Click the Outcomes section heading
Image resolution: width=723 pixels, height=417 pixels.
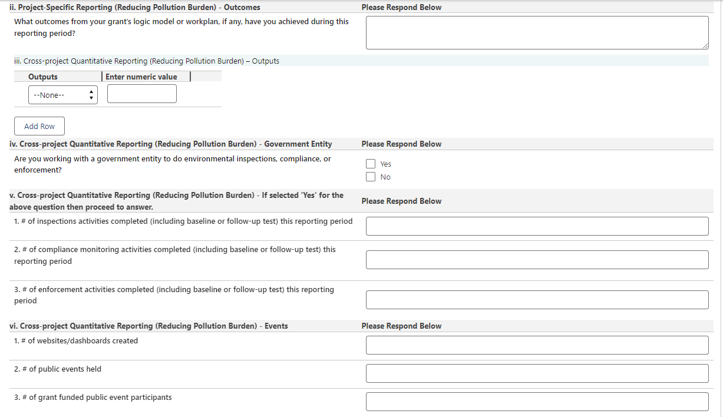[135, 7]
